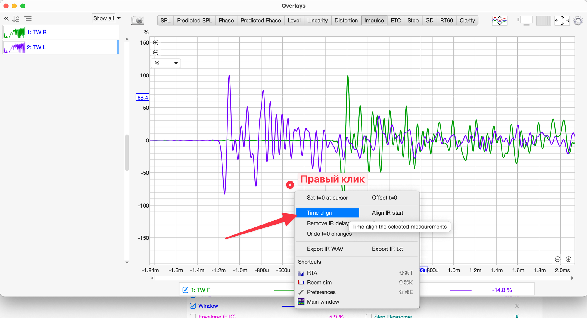Zoom out horizontal axis minus icon
Screen dimensions: 587x318
pyautogui.click(x=558, y=259)
